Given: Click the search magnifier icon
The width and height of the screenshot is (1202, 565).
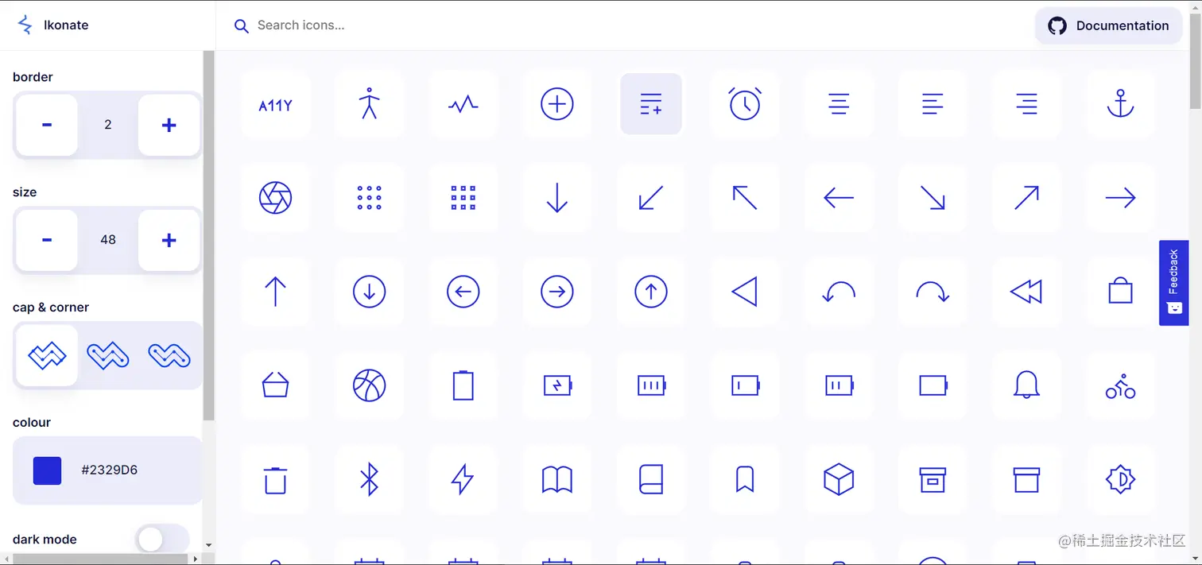Looking at the screenshot, I should 241,26.
